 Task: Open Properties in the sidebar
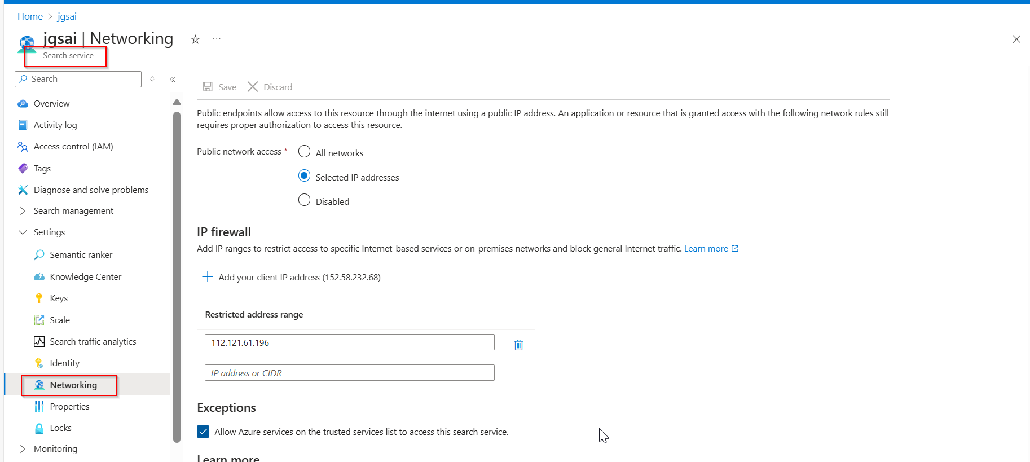click(x=69, y=407)
